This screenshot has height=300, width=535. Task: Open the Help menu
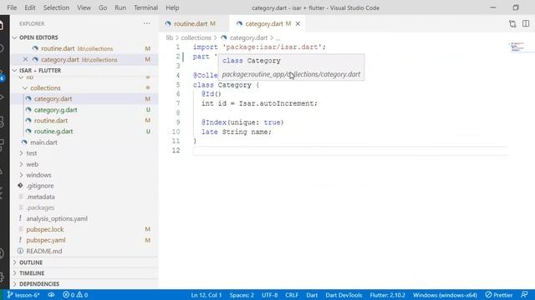point(172,7)
